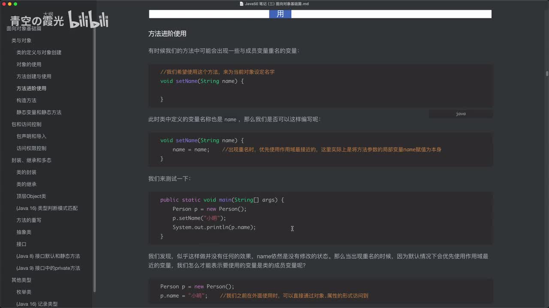Screen dimensions: 549x308
Task: Select 面向对象基础篇 top outline item
Action: point(24,29)
